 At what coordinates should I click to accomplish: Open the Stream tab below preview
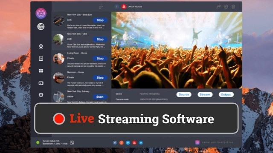click(x=205, y=94)
